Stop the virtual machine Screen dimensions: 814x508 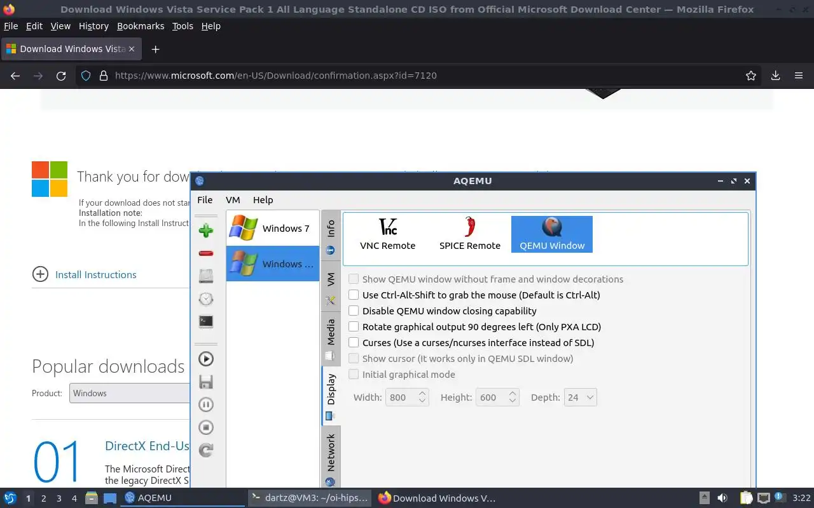pos(205,427)
